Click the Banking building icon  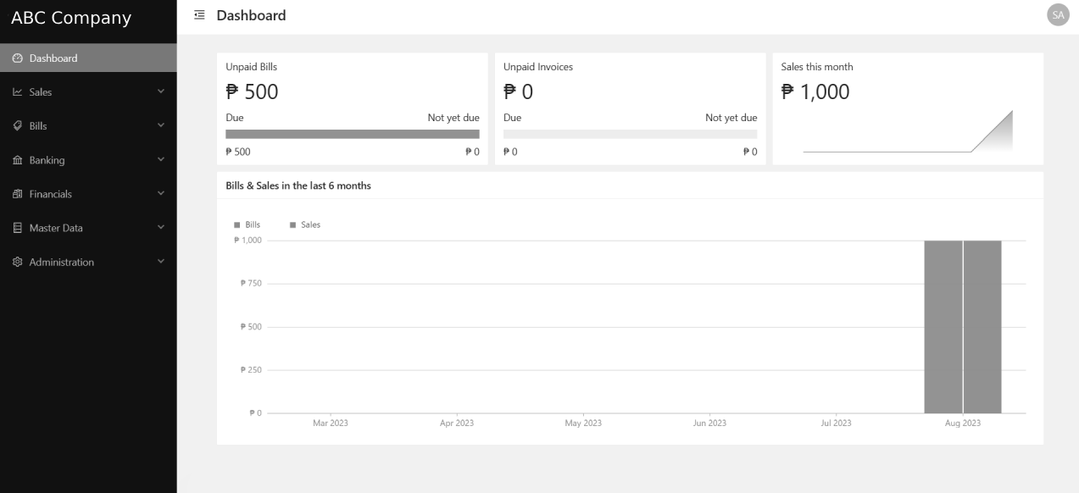tap(18, 160)
